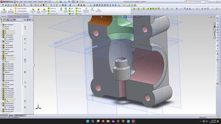Viewport: 221px width, 124px height.
Task: Open the Instant3D tool
Action: [x=98, y=10]
